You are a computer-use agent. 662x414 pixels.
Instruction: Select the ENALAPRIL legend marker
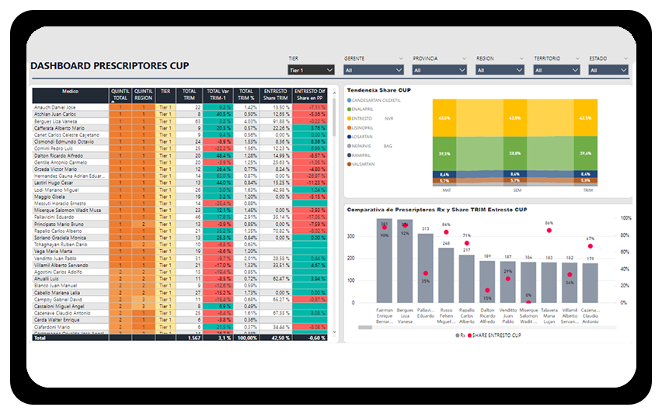click(349, 110)
